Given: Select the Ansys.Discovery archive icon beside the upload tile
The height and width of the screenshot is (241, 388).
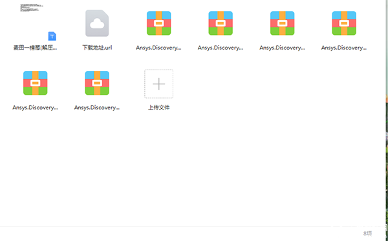Looking at the screenshot, I should tap(97, 83).
